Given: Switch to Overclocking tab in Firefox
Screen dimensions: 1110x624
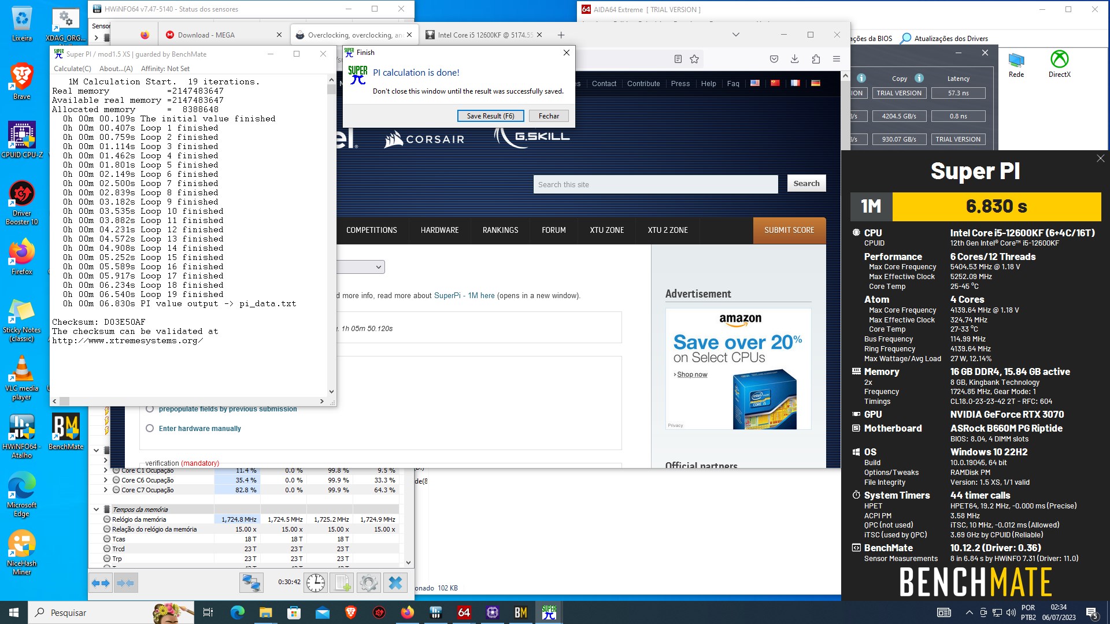Looking at the screenshot, I should point(354,35).
